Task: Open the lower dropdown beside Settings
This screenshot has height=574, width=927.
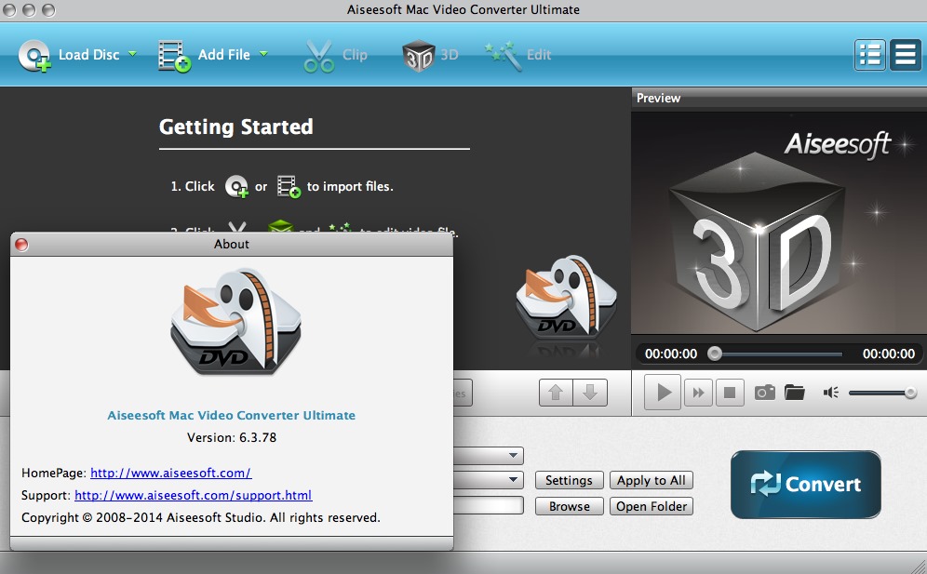Action: (x=513, y=479)
